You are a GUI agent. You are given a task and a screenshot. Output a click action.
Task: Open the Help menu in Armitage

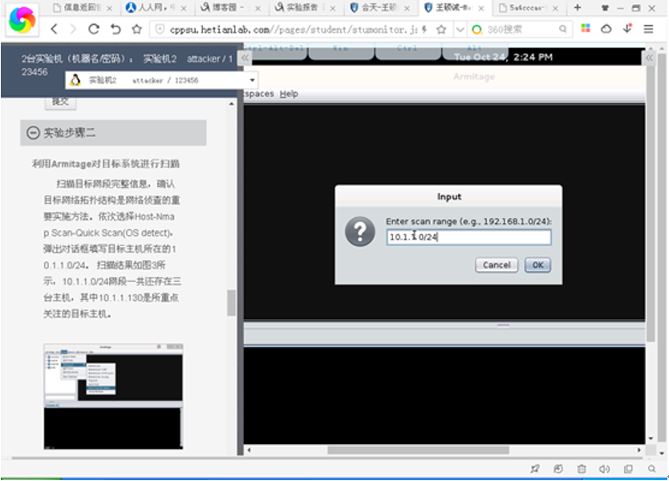pyautogui.click(x=289, y=94)
